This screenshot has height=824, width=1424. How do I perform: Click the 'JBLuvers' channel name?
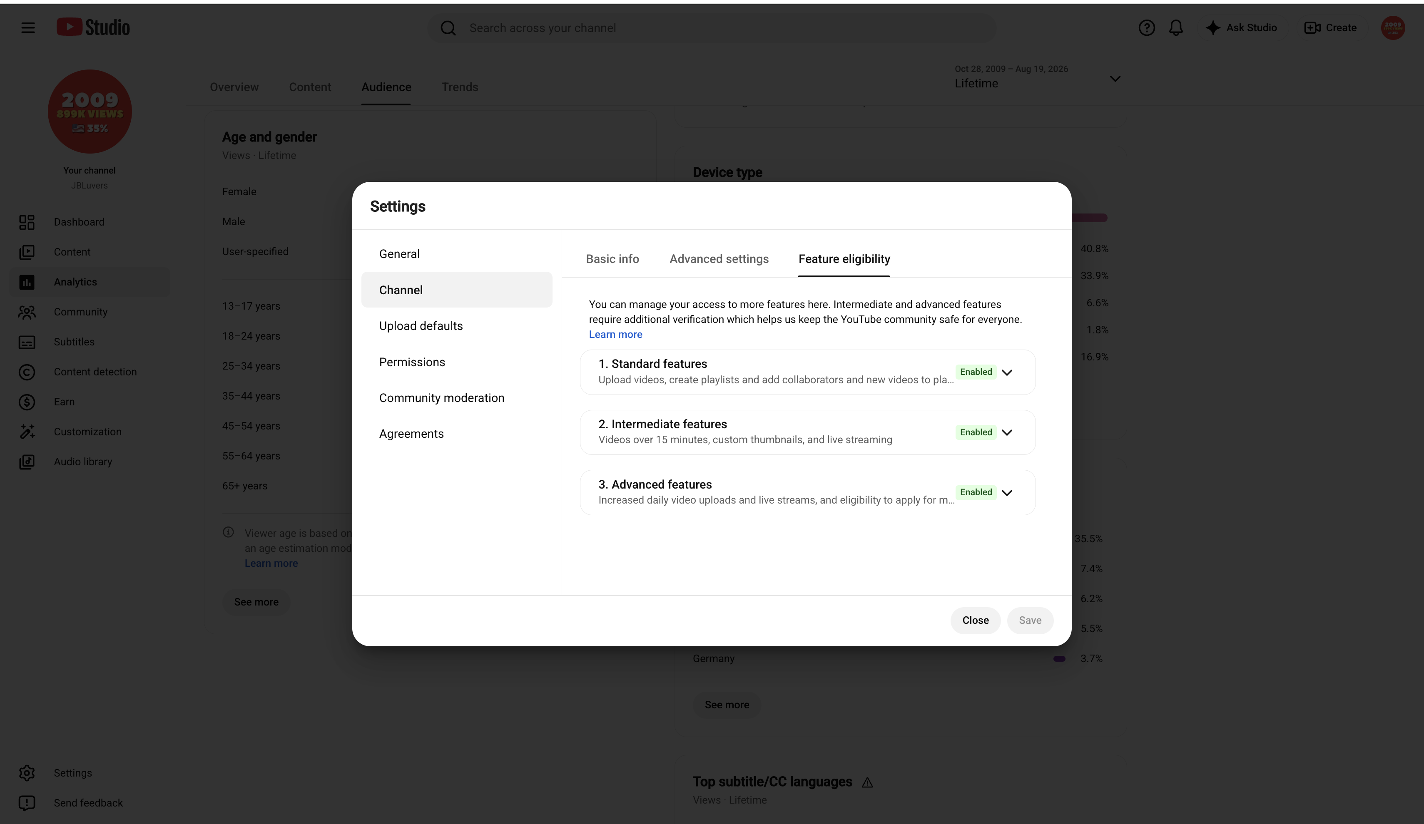click(x=89, y=185)
